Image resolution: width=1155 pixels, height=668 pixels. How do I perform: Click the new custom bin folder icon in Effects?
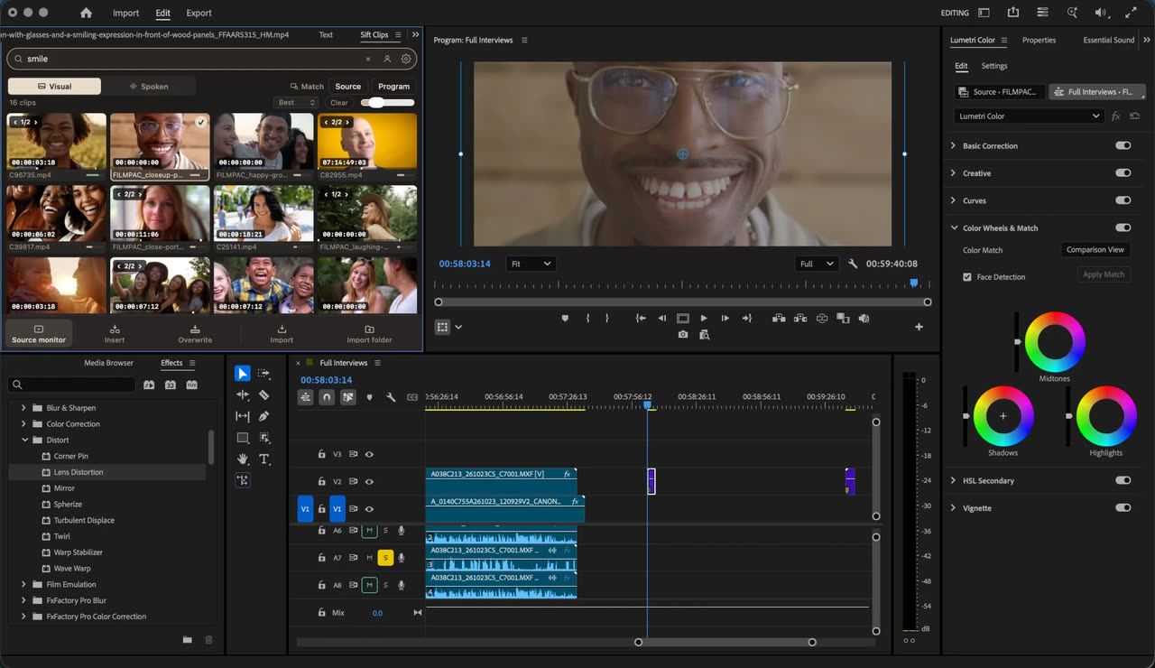(188, 639)
